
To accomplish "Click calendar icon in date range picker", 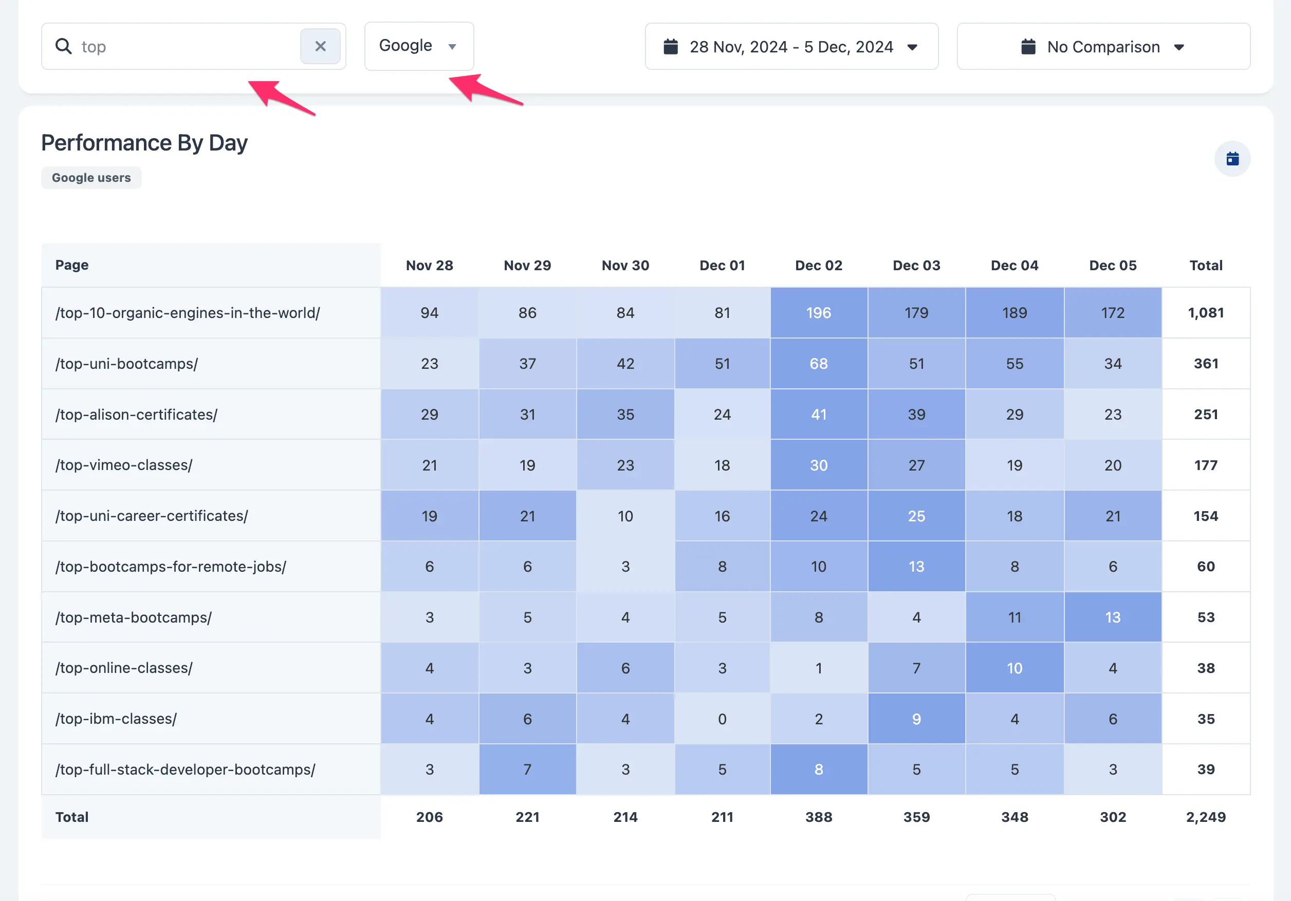I will pos(670,47).
